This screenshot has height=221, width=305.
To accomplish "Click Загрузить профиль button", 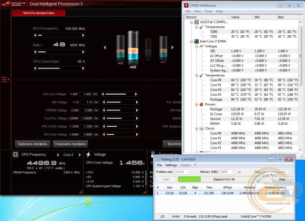I will (32, 144).
